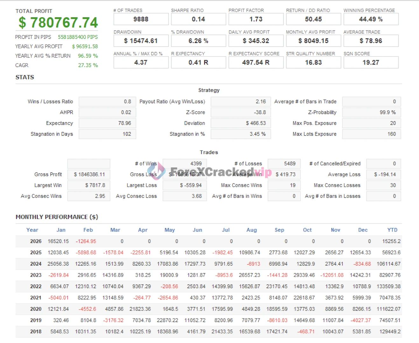Viewport: 419px width, 343px height.
Task: Select the Stagnation in Days value 102
Action: [108, 134]
